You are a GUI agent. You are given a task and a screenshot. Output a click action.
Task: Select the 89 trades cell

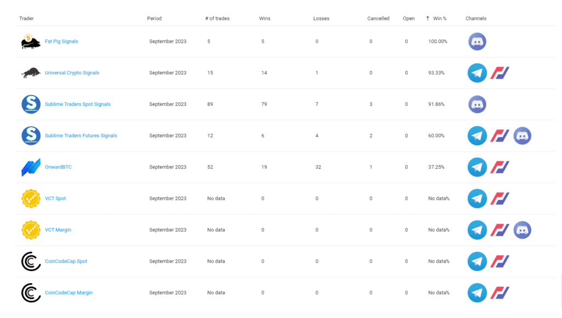pos(210,104)
